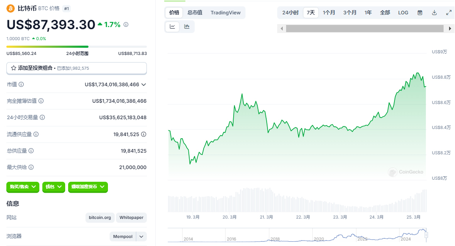This screenshot has width=455, height=246.
Task: Click the 24小时范围 price range bar
Action: [77, 46]
